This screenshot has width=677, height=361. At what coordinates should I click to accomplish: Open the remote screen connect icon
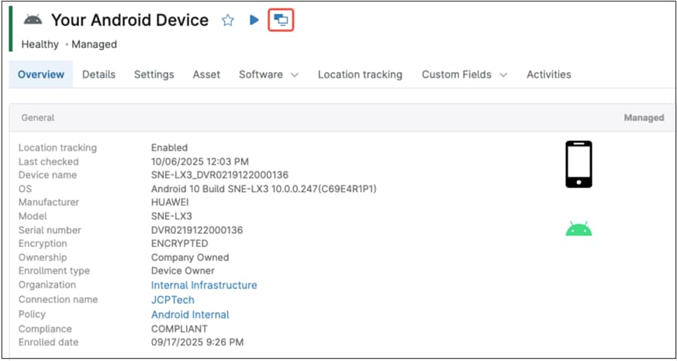(281, 20)
